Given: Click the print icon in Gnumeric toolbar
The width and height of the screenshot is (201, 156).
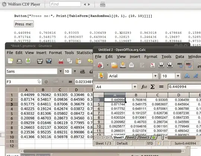Looking at the screenshot, I should click(x=40, y=61).
